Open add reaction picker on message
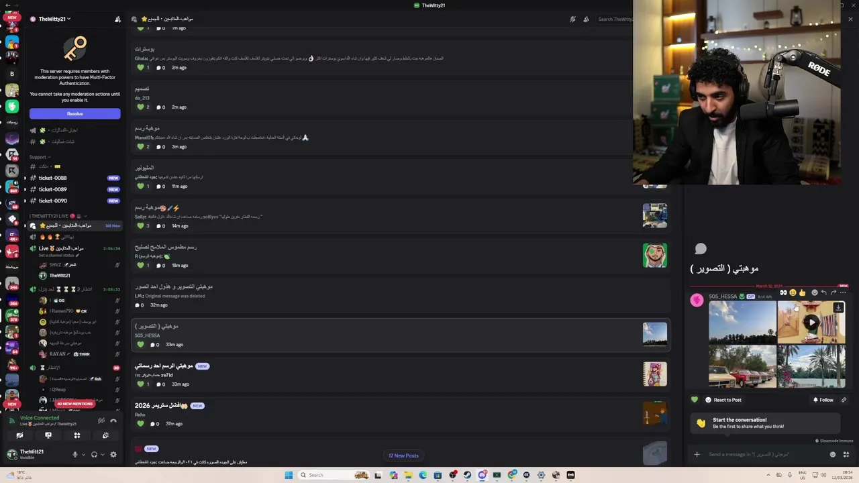The height and width of the screenshot is (483, 859). (x=815, y=292)
